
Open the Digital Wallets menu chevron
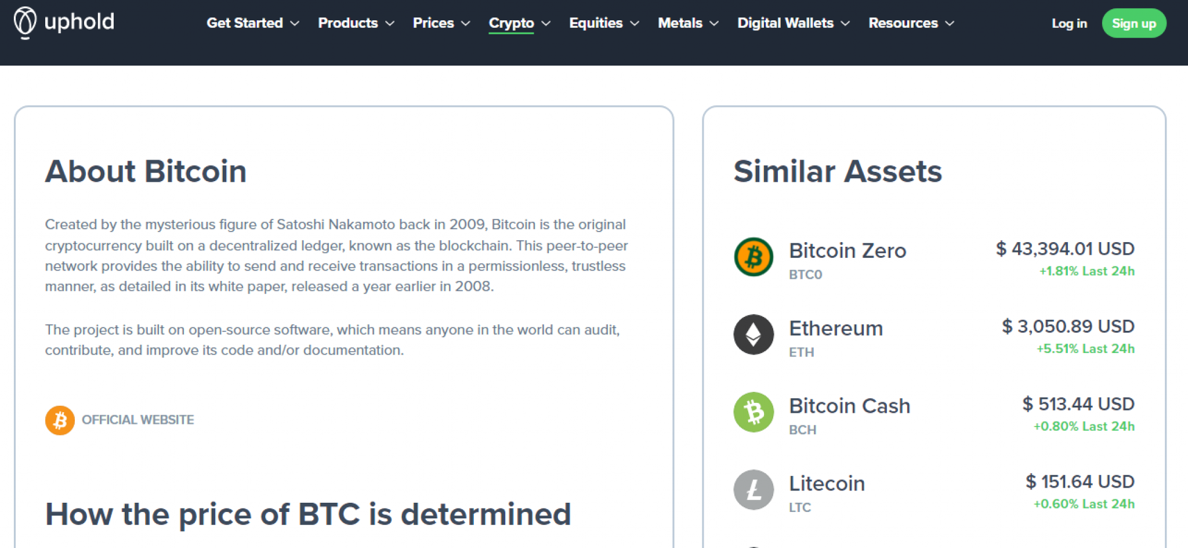[845, 23]
